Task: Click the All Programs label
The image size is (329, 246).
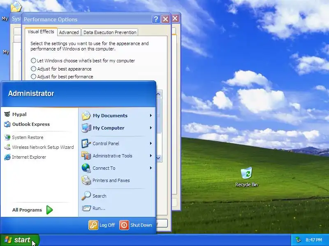Action: tap(27, 210)
